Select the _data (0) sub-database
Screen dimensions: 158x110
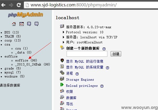tap(23, 52)
